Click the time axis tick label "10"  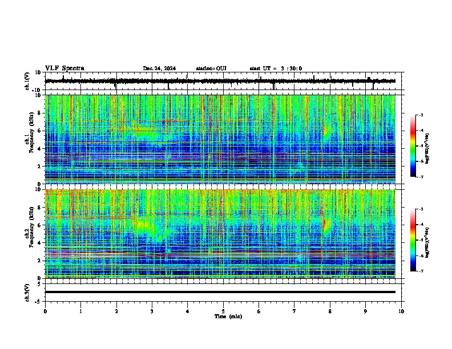click(401, 311)
